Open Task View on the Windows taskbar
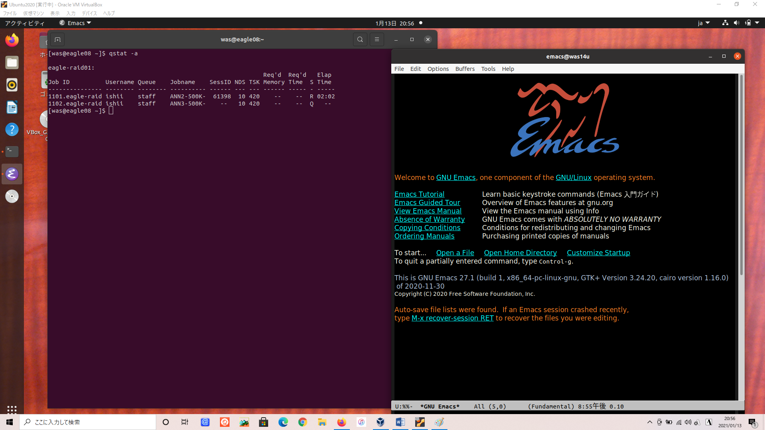This screenshot has width=765, height=430. [x=185, y=422]
